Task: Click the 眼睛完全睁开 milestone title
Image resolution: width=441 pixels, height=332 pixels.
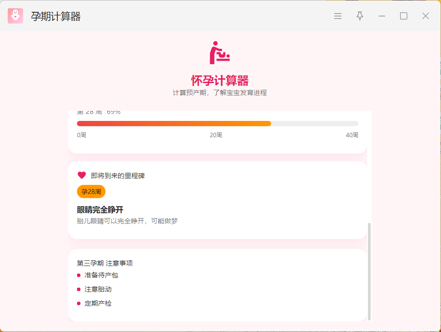Action: [100, 210]
